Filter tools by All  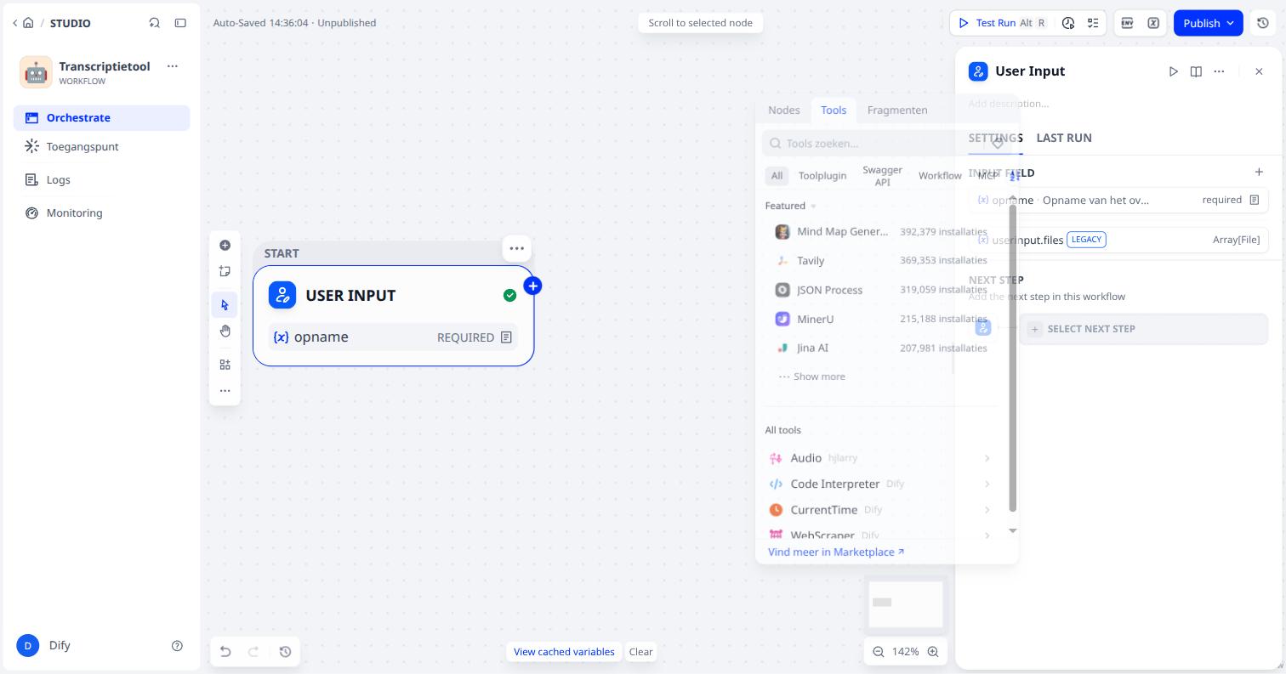(x=777, y=176)
